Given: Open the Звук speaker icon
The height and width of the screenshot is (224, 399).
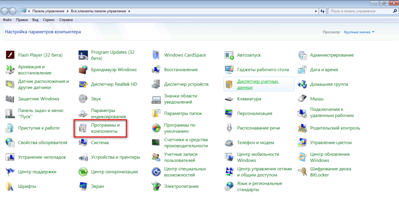Looking at the screenshot, I should point(83,99).
